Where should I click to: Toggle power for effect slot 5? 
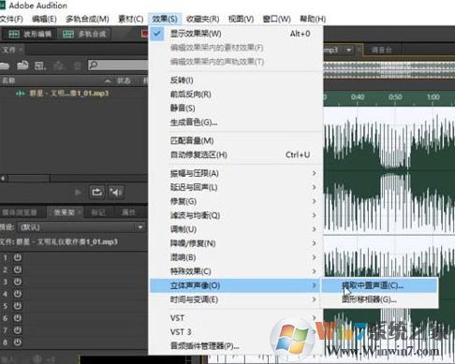tap(18, 306)
